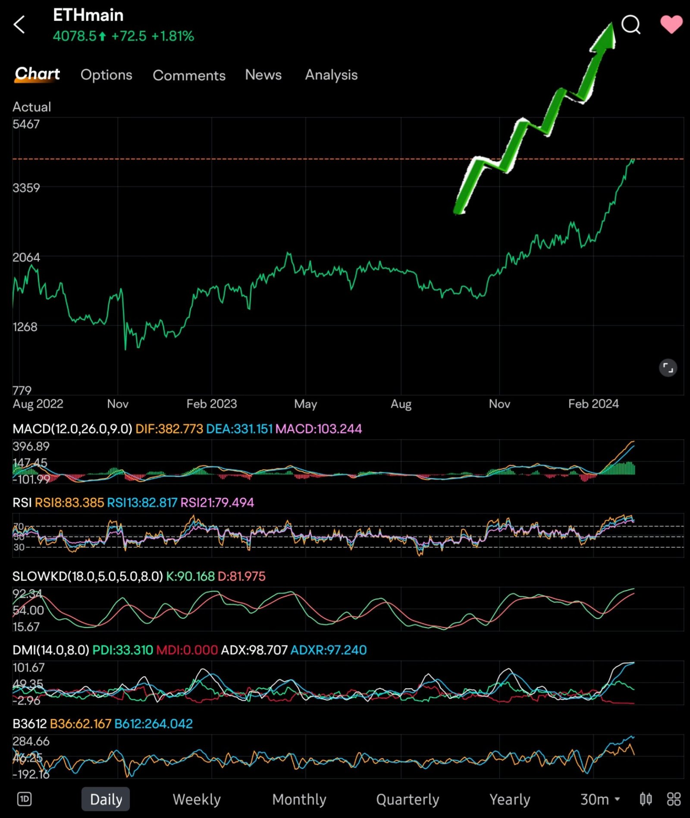Open the four-squares grid layout icon
The height and width of the screenshot is (818, 690).
coord(674,799)
